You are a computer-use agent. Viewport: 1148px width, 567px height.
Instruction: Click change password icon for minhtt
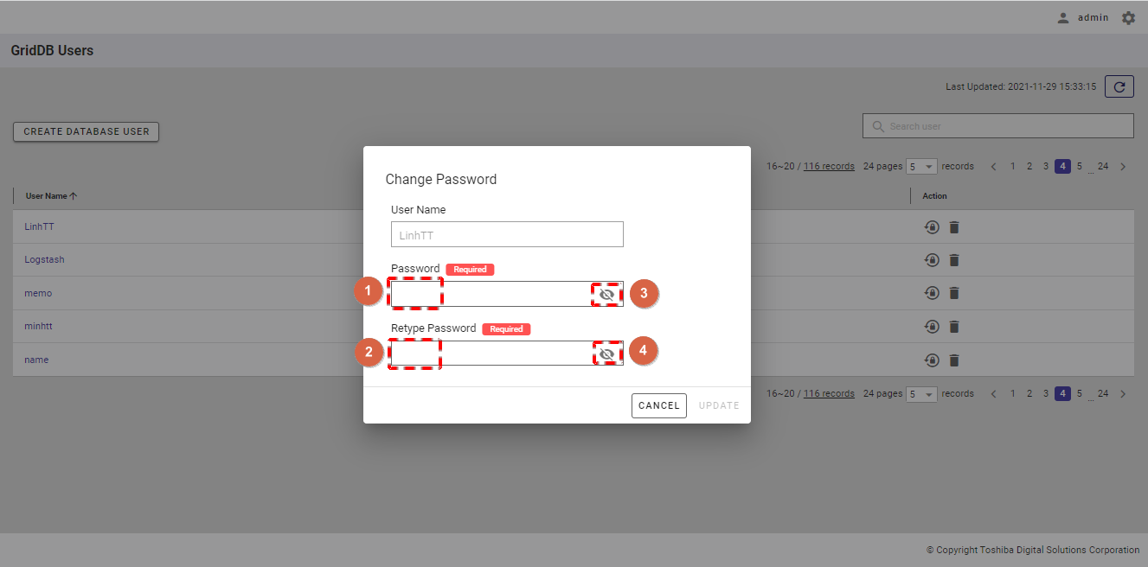click(x=932, y=327)
